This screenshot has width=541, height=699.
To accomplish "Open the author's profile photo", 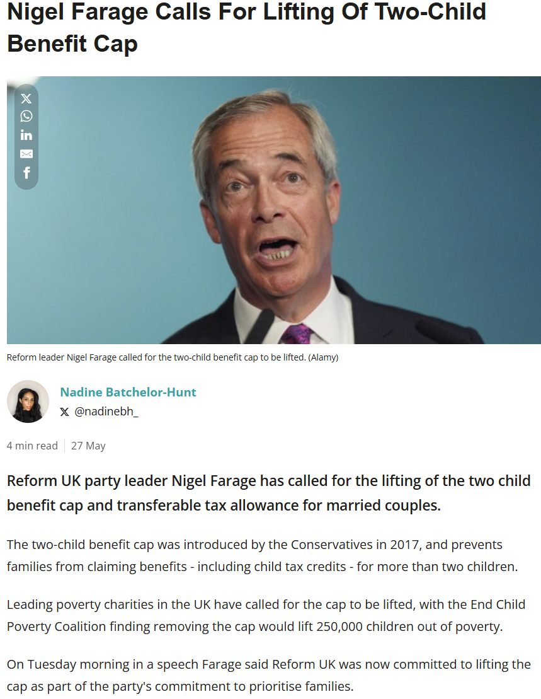I will pyautogui.click(x=28, y=401).
